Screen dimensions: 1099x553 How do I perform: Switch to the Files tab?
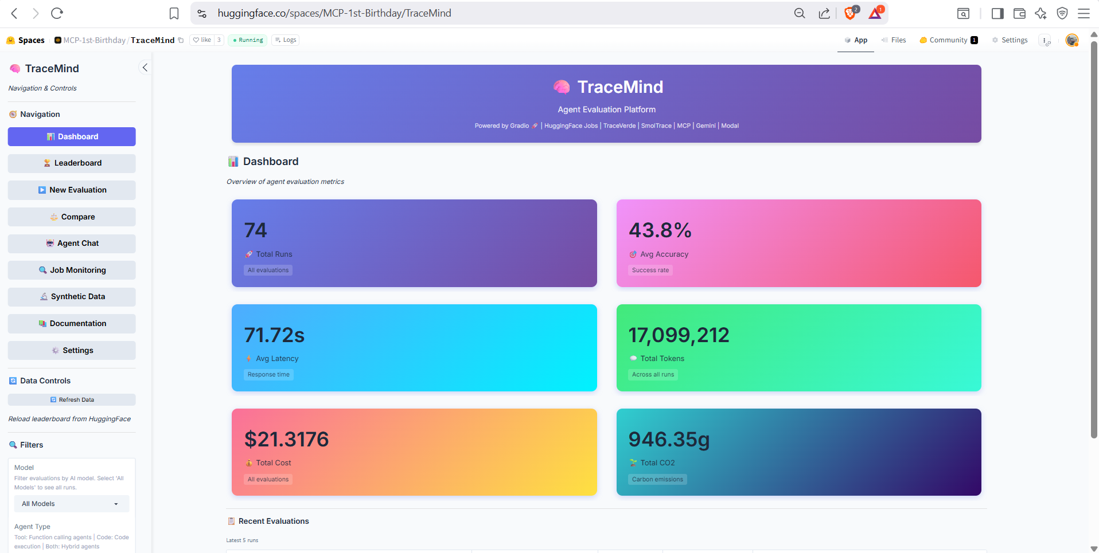(x=894, y=40)
